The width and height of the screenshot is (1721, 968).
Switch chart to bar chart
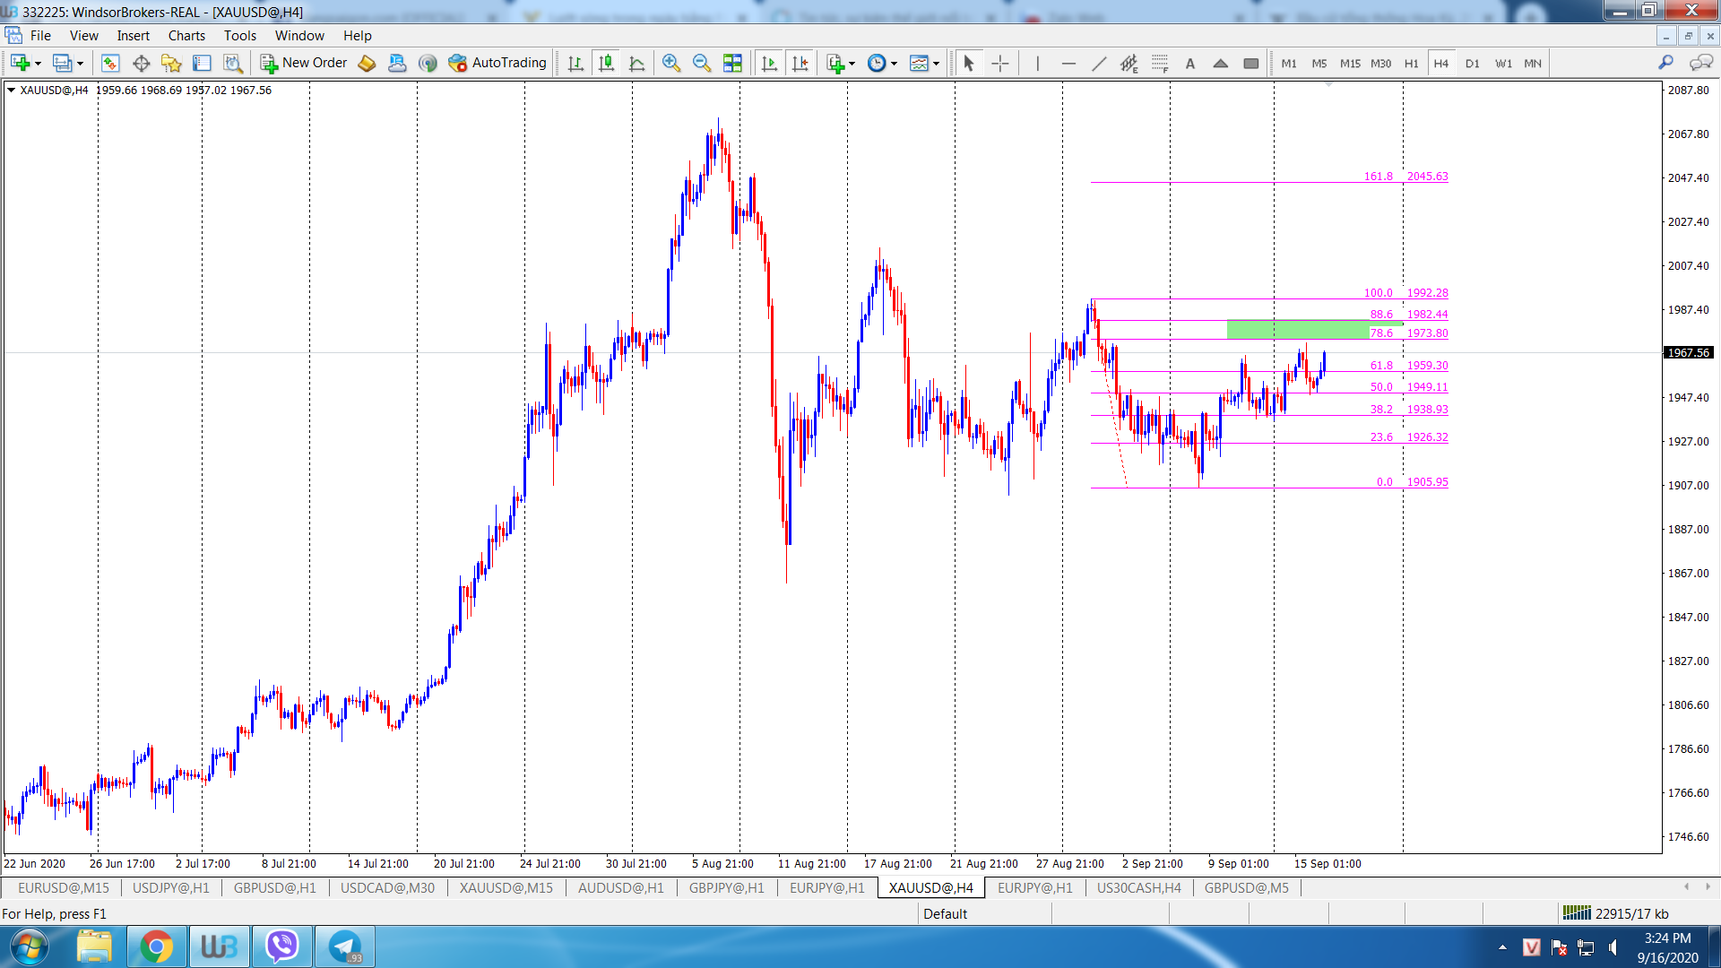point(575,63)
